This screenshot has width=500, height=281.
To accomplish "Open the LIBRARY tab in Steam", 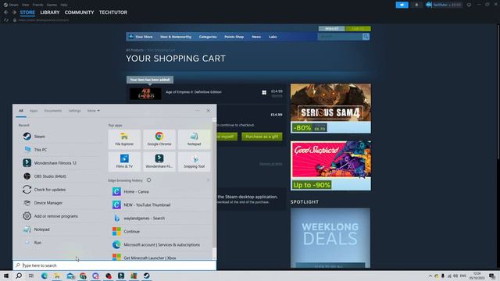I will 50,12.
